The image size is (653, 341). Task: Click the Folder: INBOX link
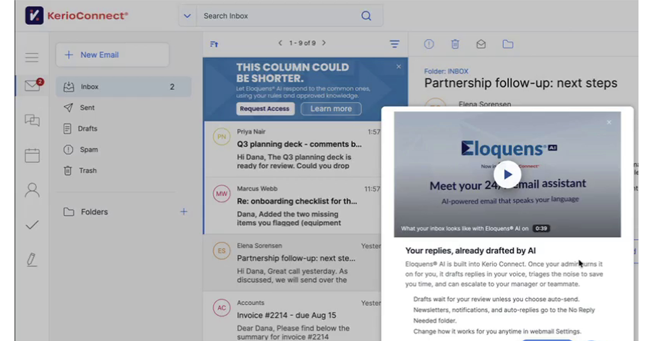point(446,71)
